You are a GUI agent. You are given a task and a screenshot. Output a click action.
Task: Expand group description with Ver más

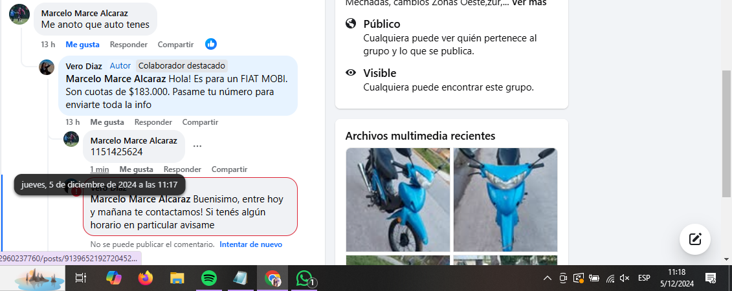tap(529, 3)
